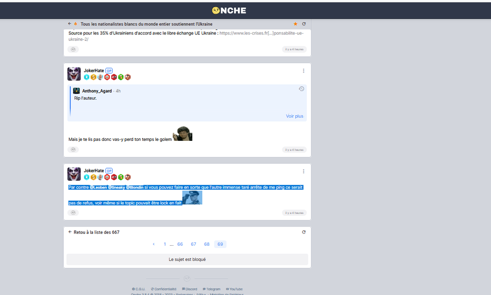
Task: Click the red clown badge in the @Leoben post
Action: coord(107,177)
